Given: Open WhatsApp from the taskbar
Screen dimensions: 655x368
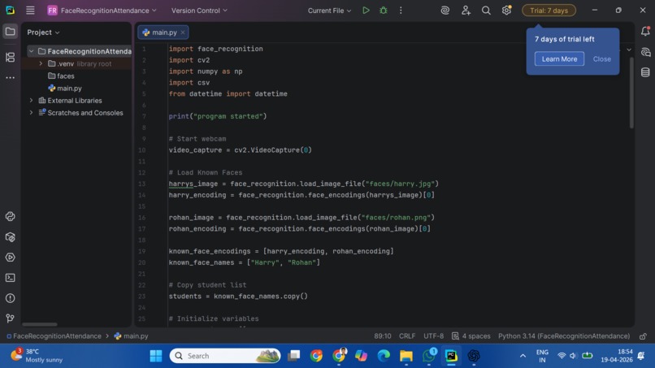Looking at the screenshot, I should pyautogui.click(x=428, y=356).
